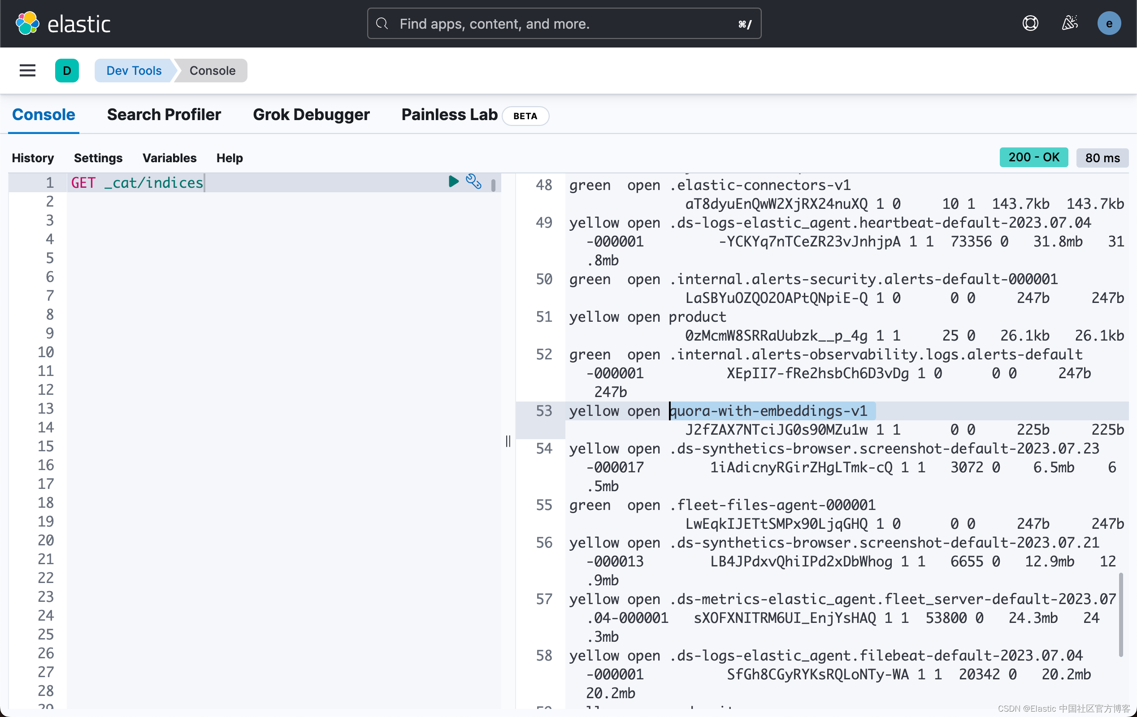Open the help lifebuoy menu icon
Image resolution: width=1137 pixels, height=717 pixels.
pos(1030,24)
